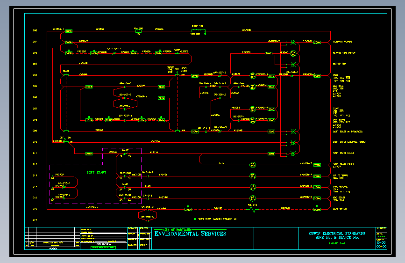
Task: Click line number 210 in left margin
Action: 35,142
